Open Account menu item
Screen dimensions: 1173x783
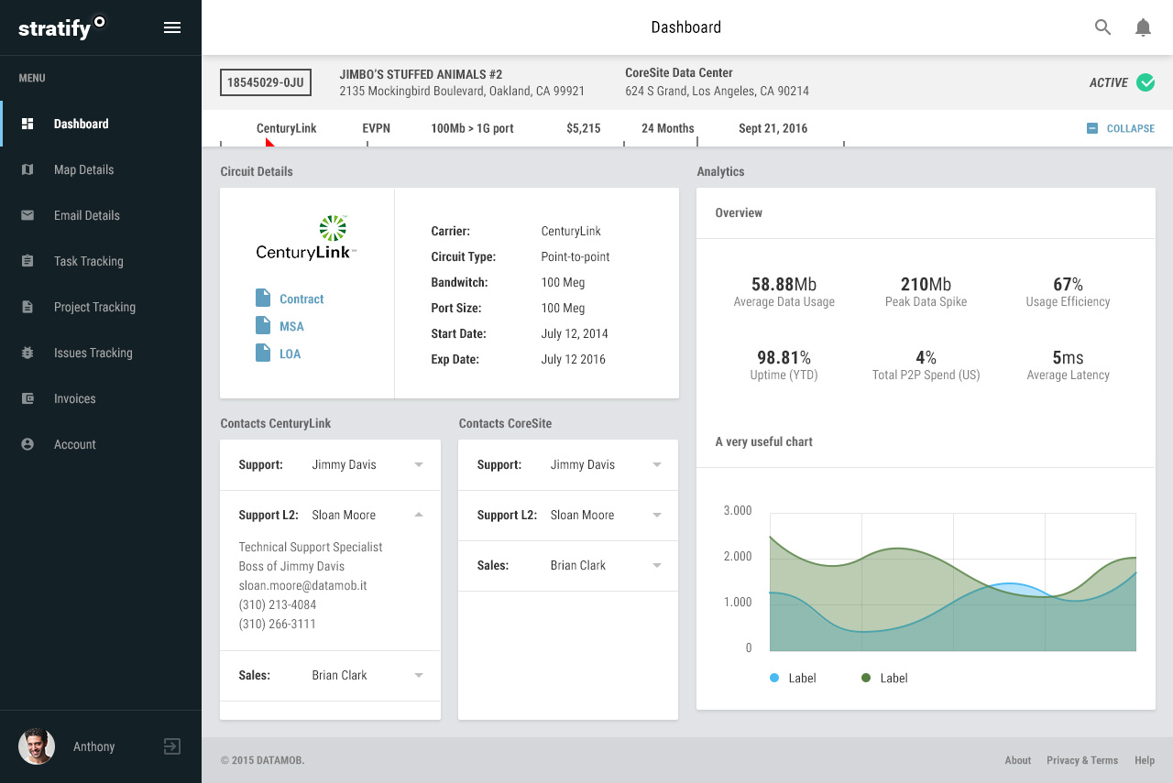click(x=101, y=444)
